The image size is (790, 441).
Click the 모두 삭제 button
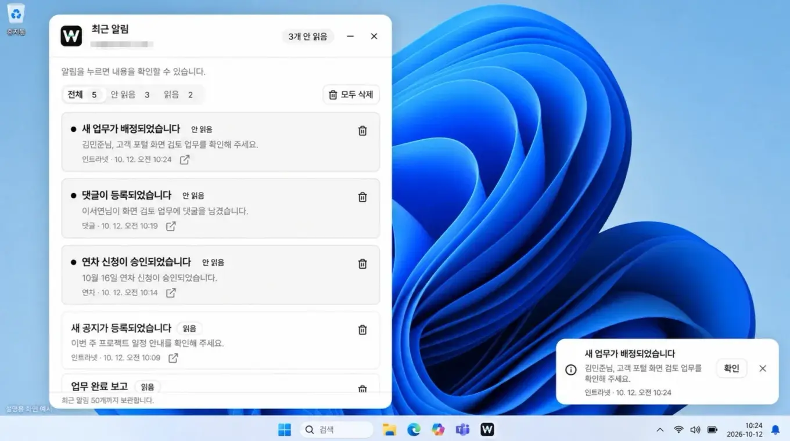click(x=351, y=95)
